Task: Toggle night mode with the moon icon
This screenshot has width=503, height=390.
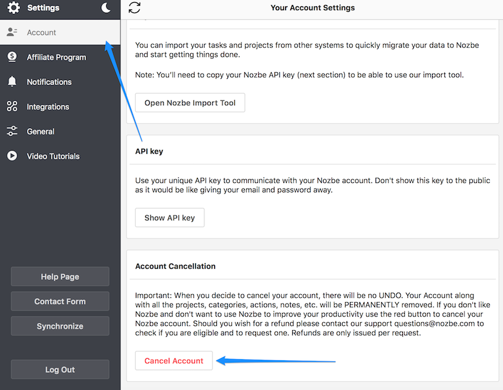Action: [x=106, y=7]
